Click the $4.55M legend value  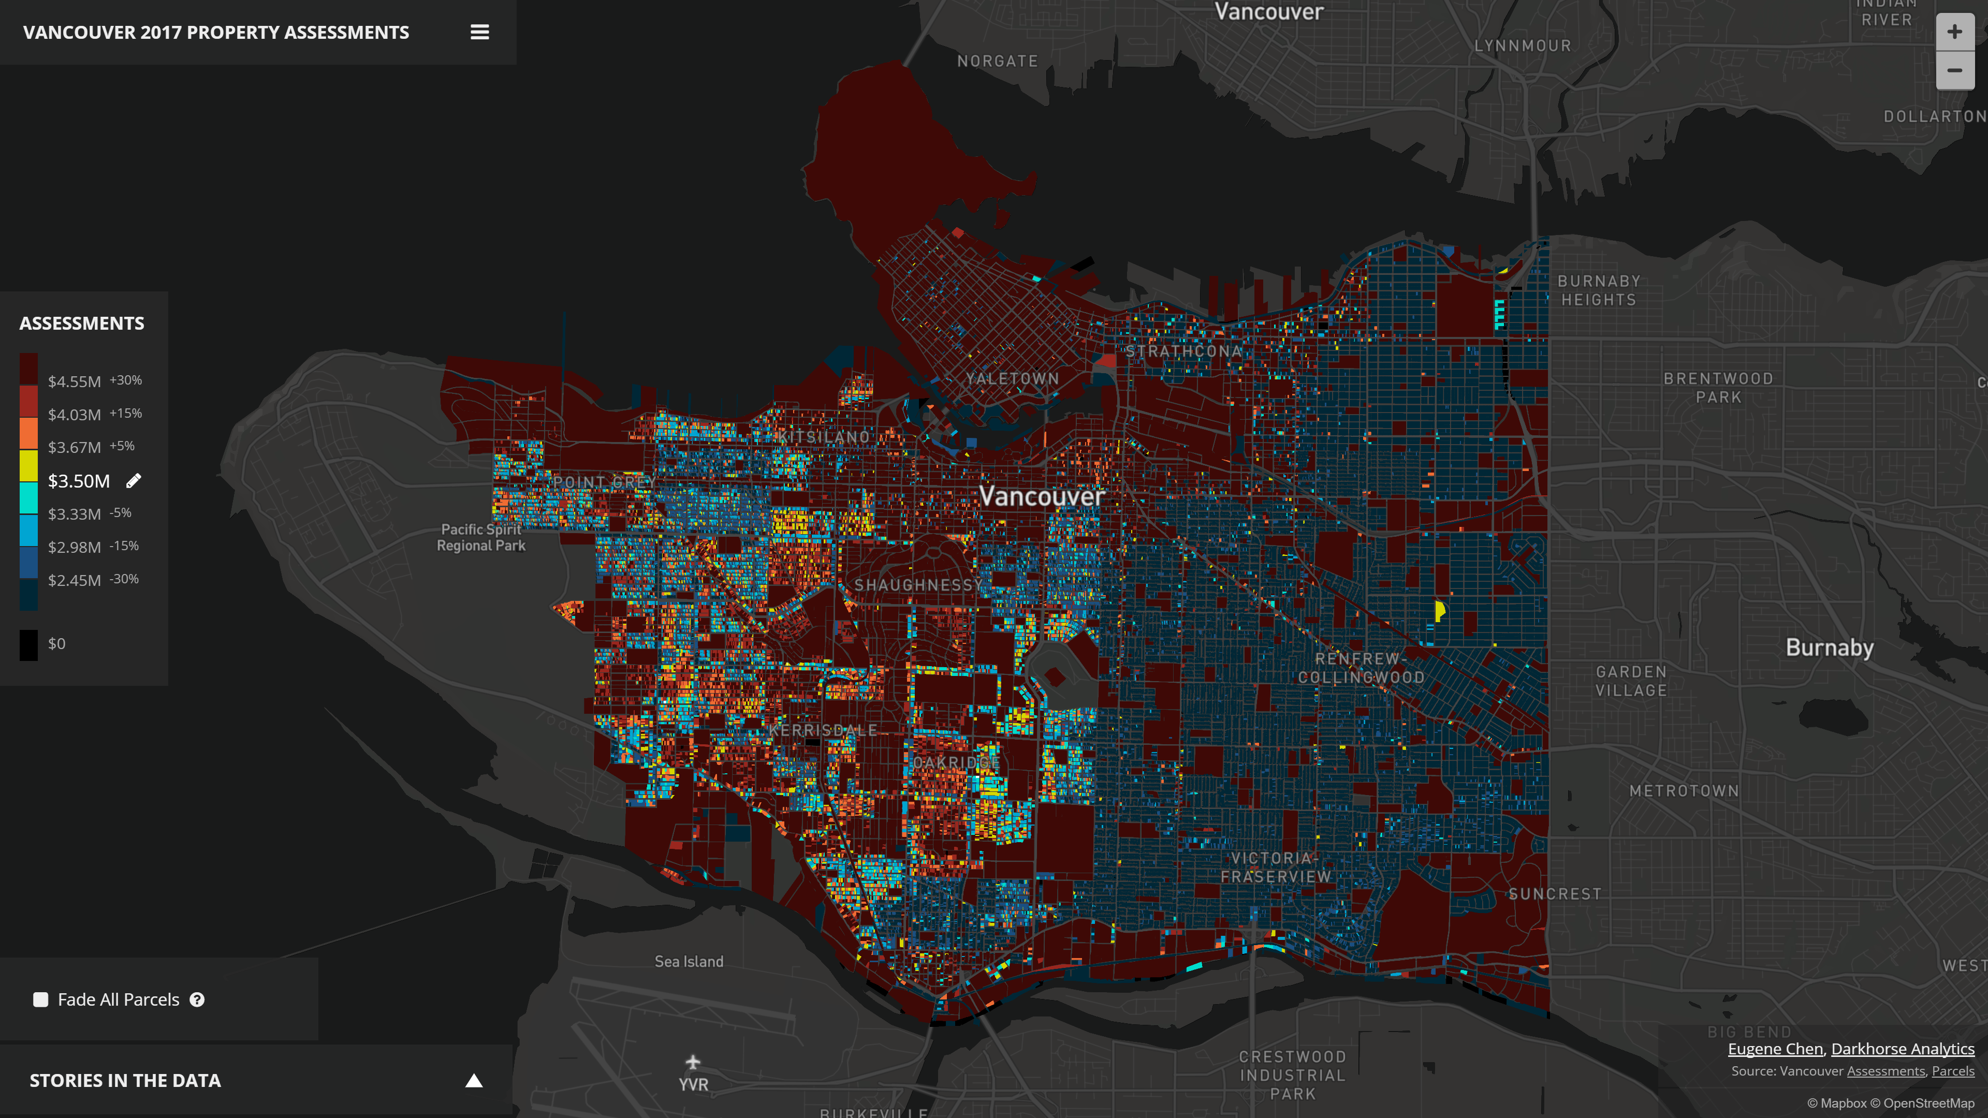(x=74, y=381)
